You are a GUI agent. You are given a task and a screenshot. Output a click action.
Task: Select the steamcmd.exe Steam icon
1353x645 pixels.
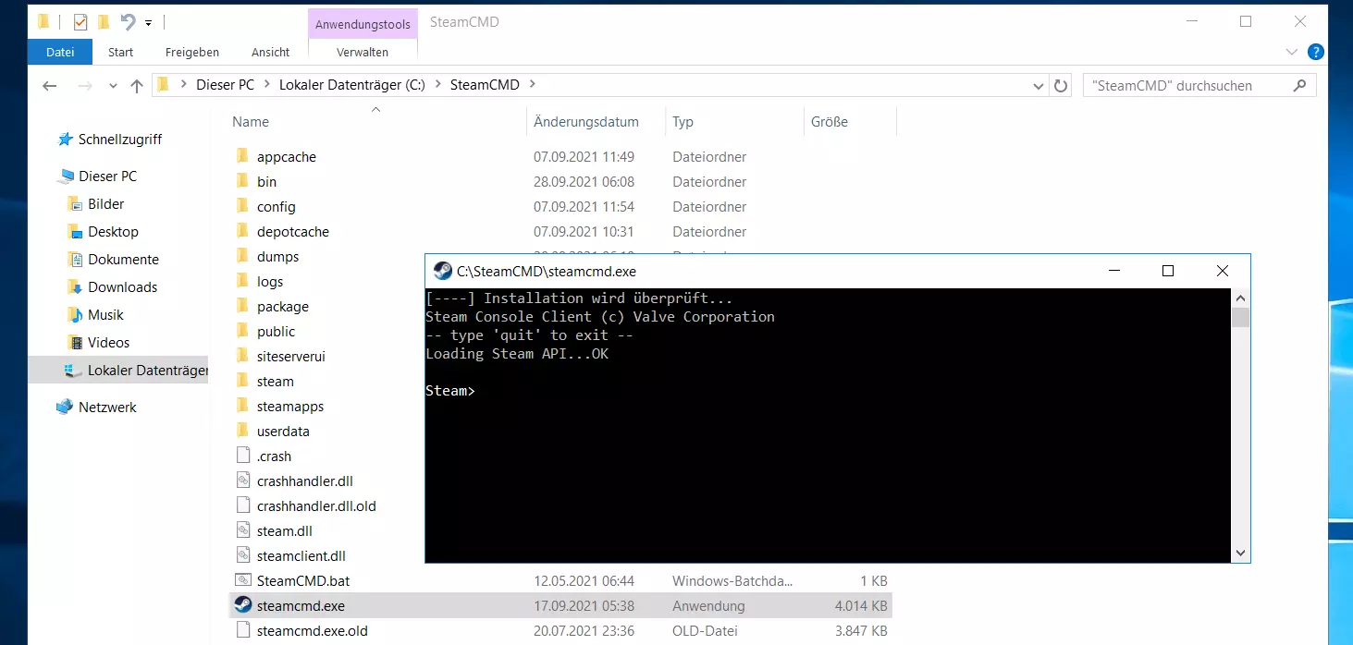[242, 605]
